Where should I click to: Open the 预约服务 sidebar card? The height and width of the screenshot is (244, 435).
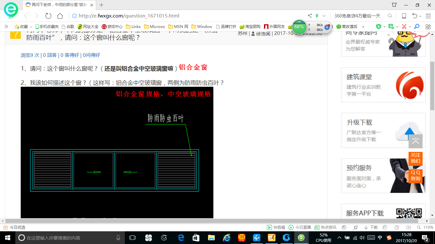(383, 176)
